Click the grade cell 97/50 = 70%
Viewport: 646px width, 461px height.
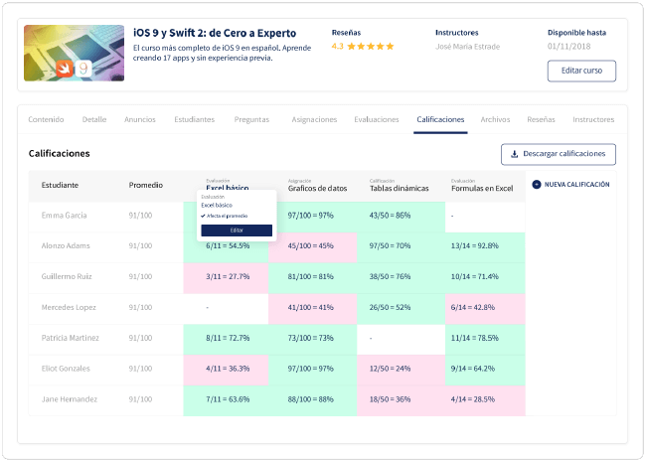pos(402,246)
